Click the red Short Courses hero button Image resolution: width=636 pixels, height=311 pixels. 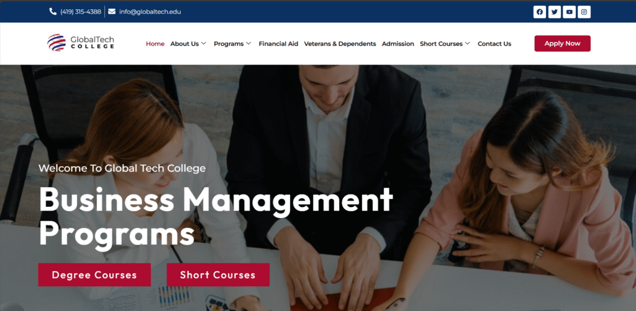218,274
